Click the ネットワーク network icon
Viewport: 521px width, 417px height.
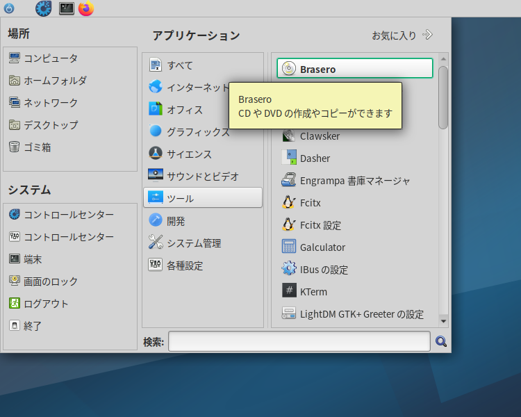[x=15, y=102]
